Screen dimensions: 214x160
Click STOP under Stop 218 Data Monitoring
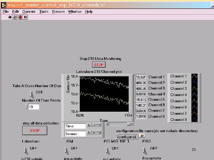tap(99, 65)
